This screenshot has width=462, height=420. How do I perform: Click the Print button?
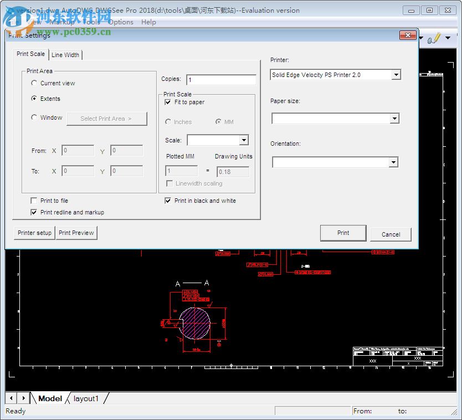pos(343,233)
